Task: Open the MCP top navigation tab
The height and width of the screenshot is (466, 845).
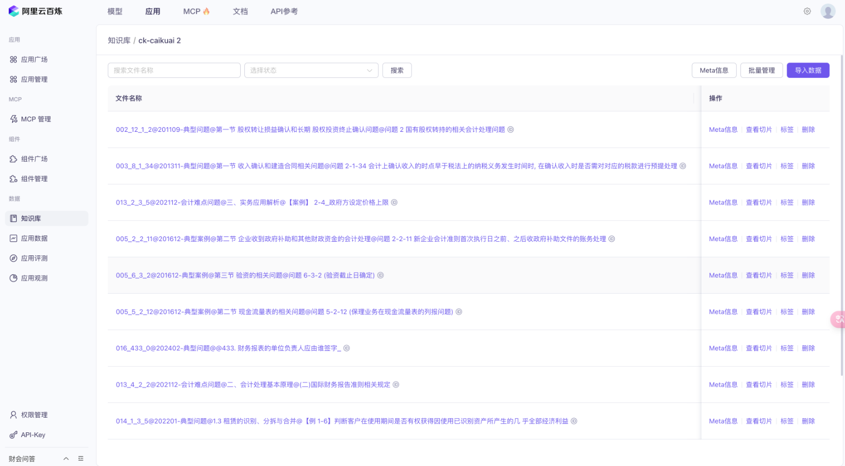Action: pos(197,12)
